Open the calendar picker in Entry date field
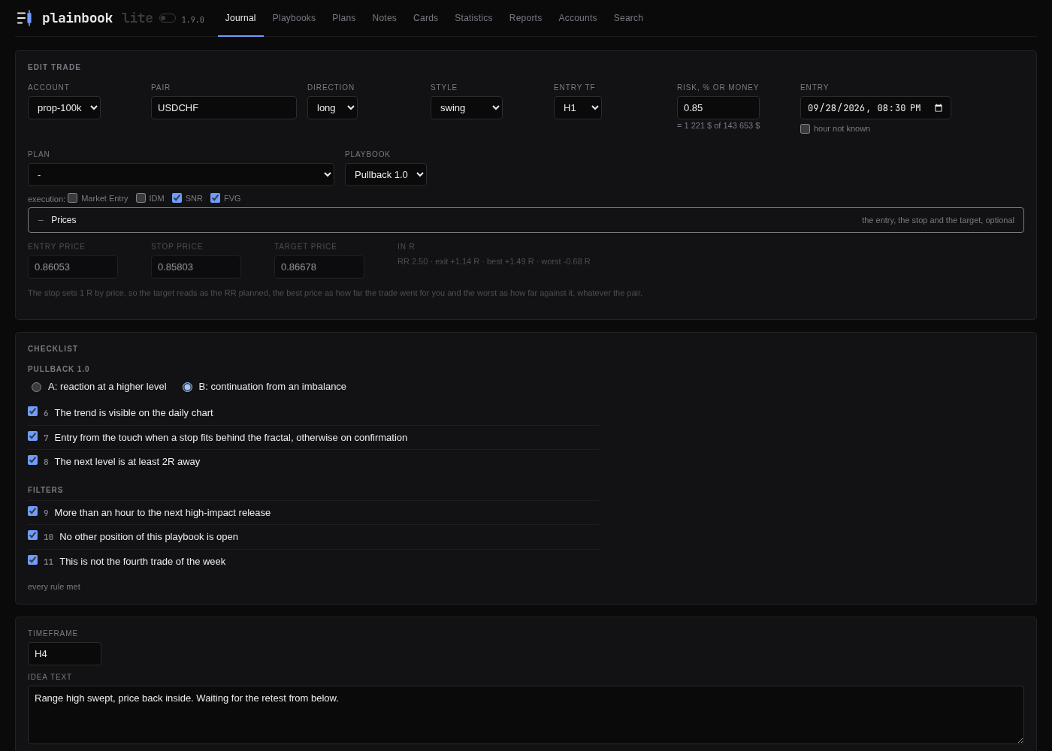 (x=939, y=108)
